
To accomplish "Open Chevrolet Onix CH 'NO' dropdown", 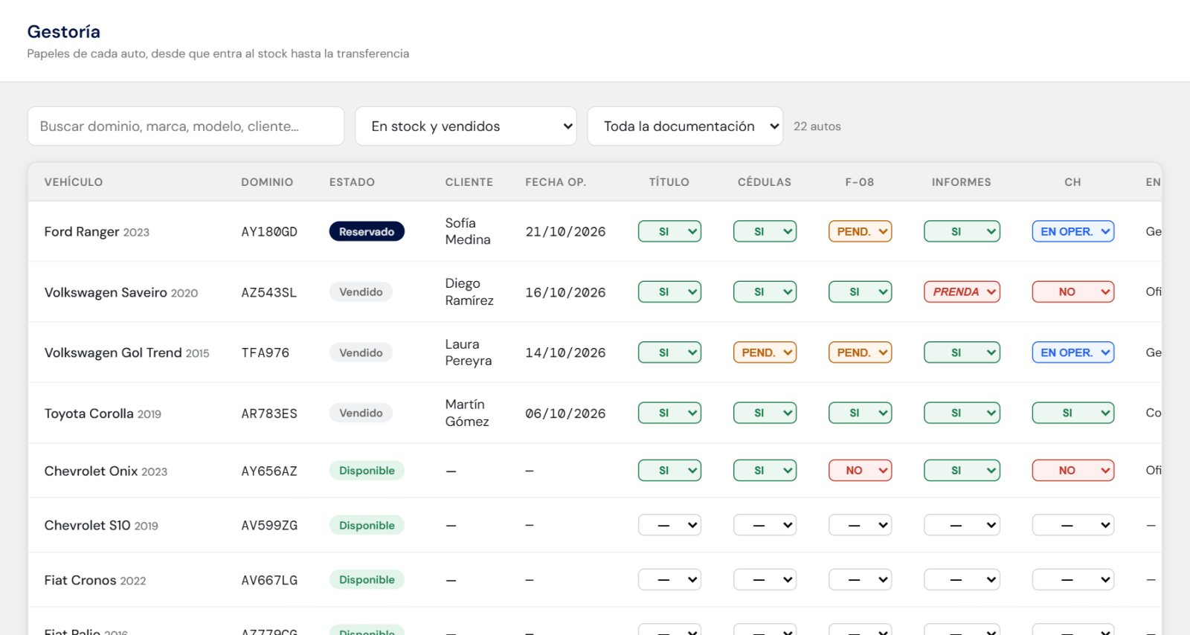I will click(x=1072, y=470).
